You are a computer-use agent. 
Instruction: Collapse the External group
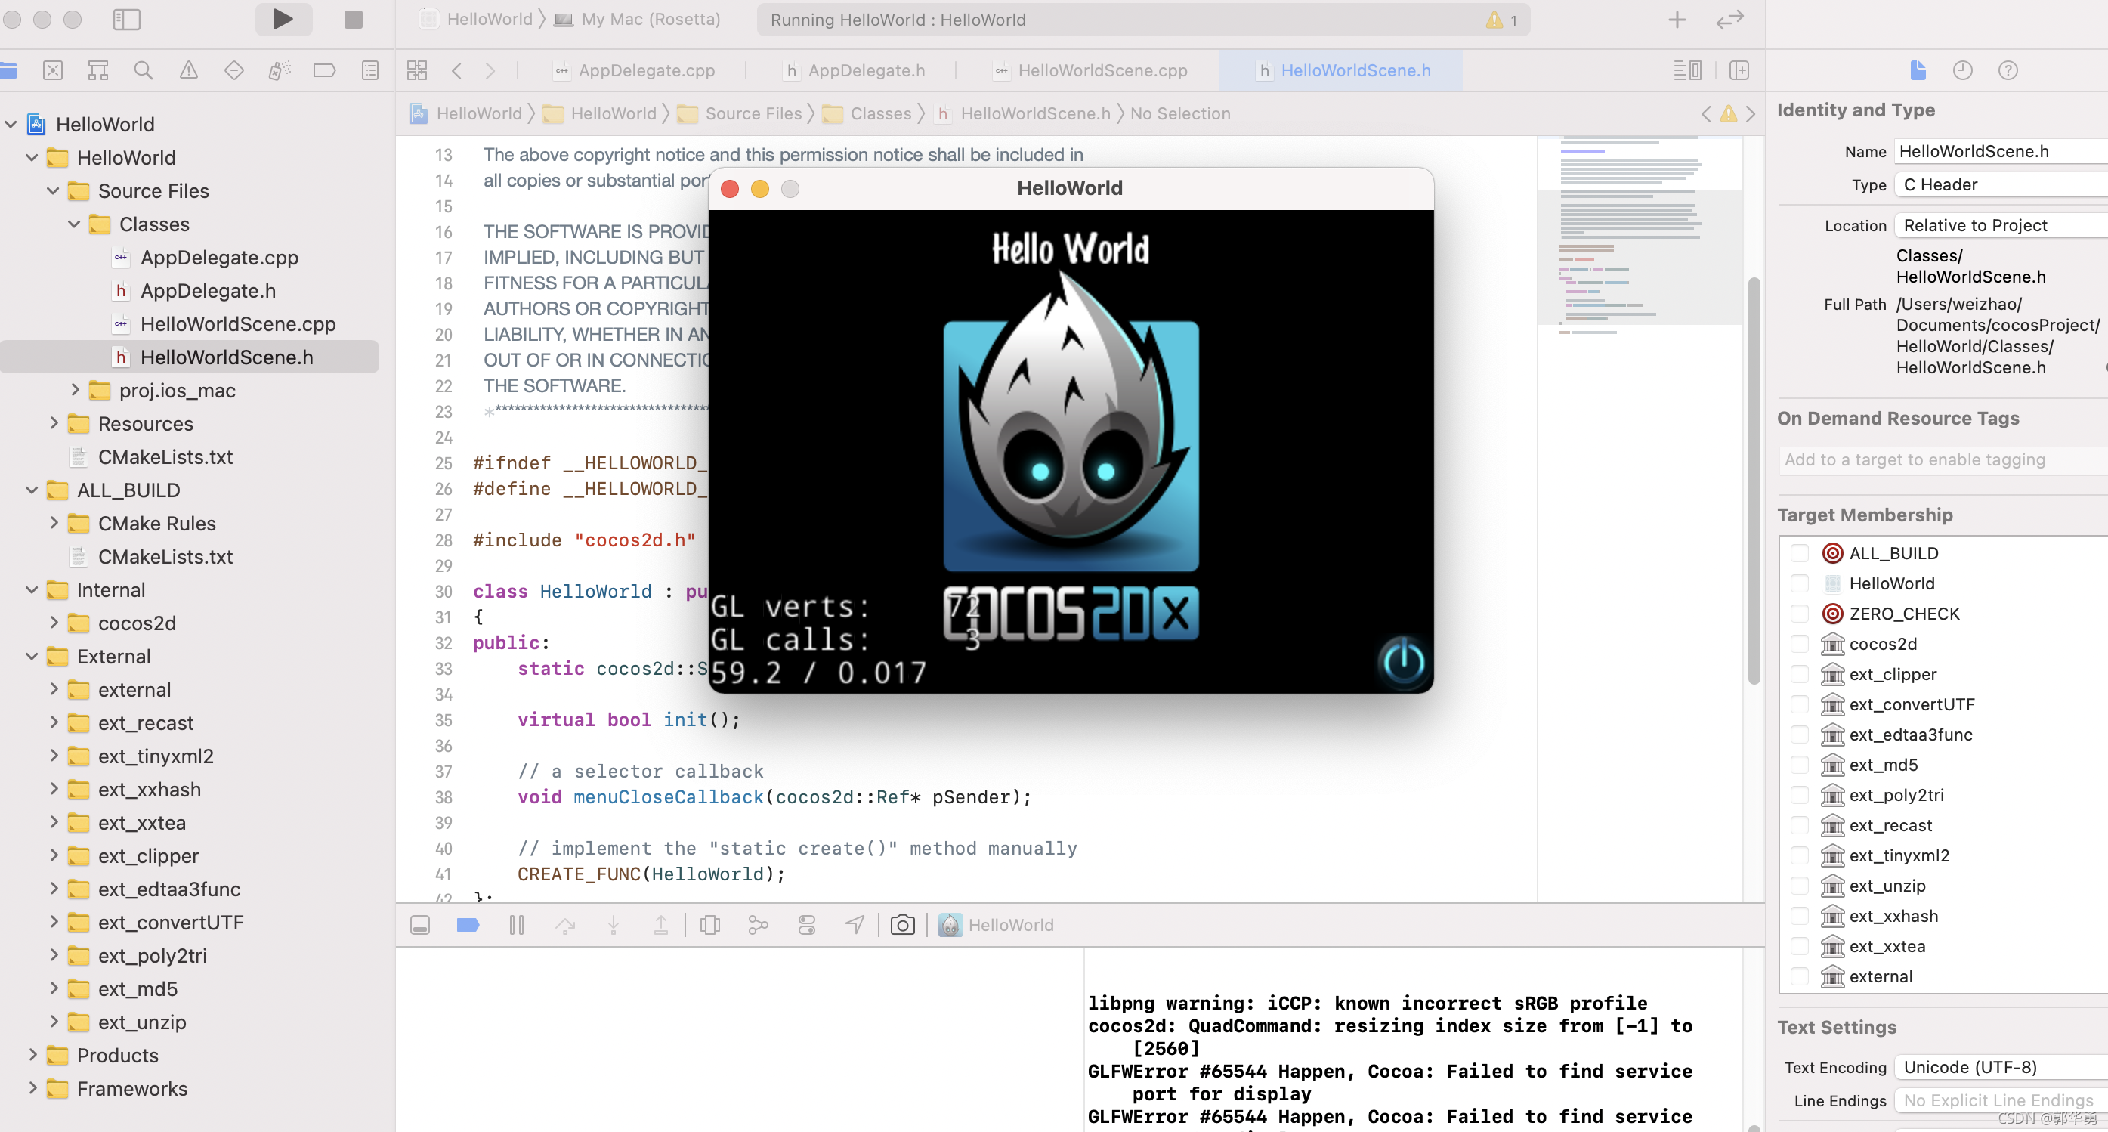click(x=32, y=657)
